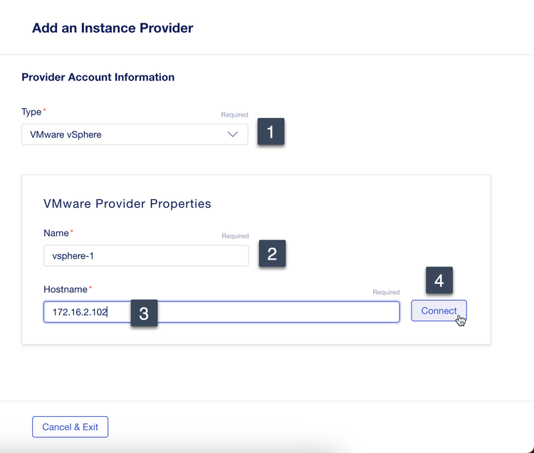Click the Provider Account Information heading
534x453 pixels.
(x=98, y=77)
